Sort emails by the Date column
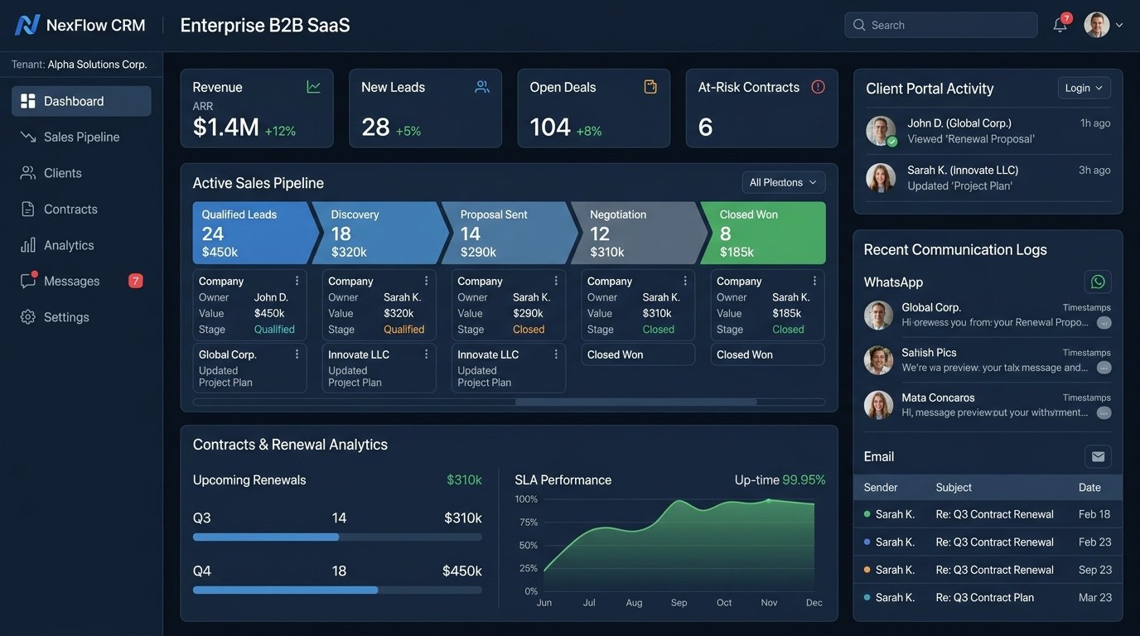Image resolution: width=1140 pixels, height=636 pixels. pos(1089,488)
